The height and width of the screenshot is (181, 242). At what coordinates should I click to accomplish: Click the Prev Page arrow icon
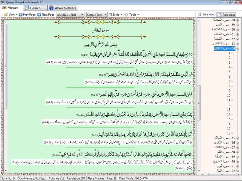[x=20, y=15]
